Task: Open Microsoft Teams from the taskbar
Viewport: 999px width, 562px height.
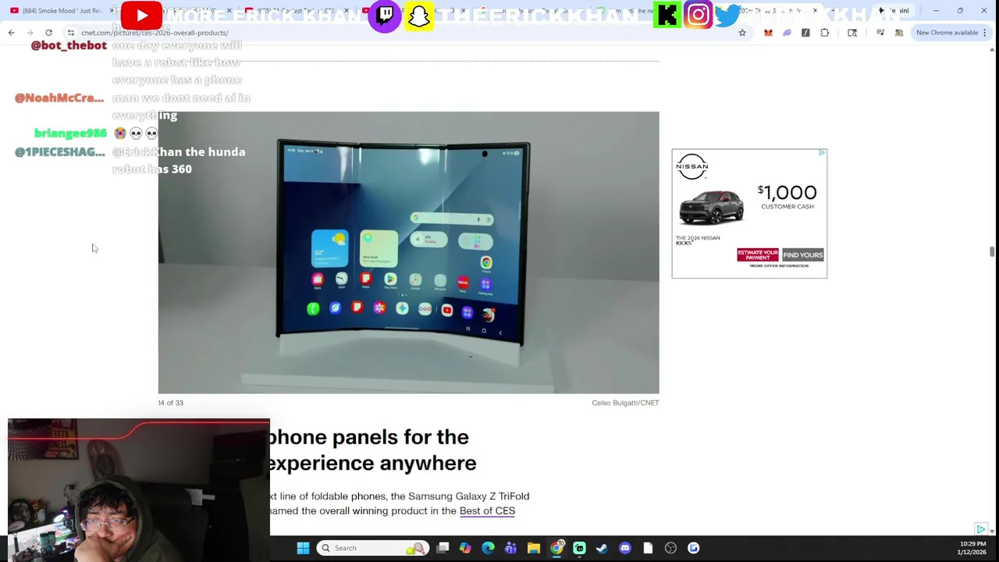Action: [x=510, y=548]
